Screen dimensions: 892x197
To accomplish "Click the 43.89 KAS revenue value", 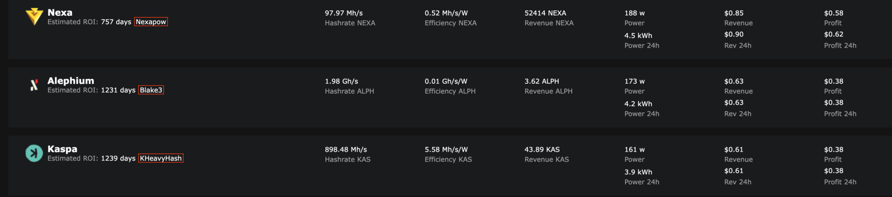I will tap(542, 149).
